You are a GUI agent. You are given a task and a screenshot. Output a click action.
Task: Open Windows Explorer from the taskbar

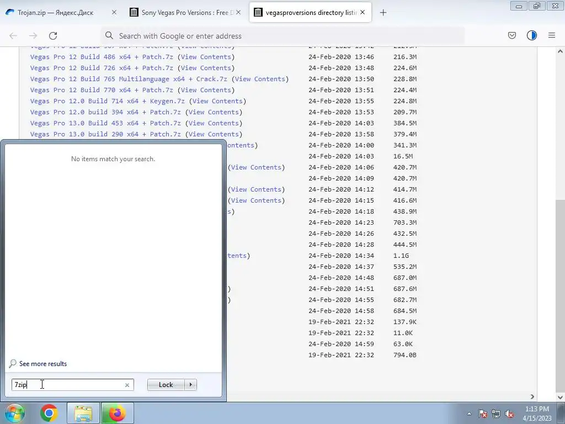point(83,413)
